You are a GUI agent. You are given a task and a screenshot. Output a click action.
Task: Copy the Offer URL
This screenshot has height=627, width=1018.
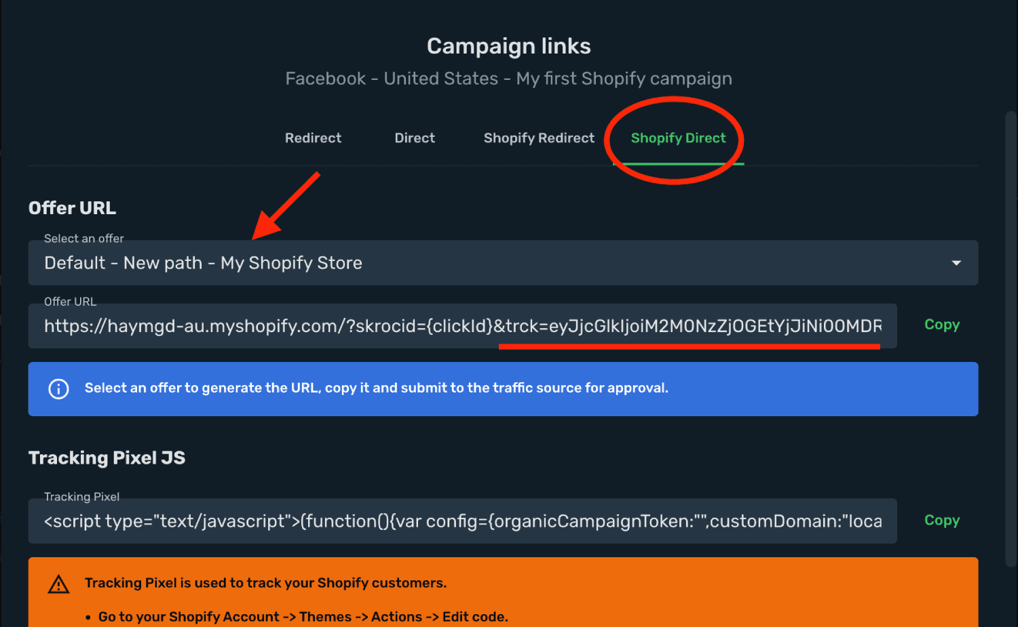[942, 325]
